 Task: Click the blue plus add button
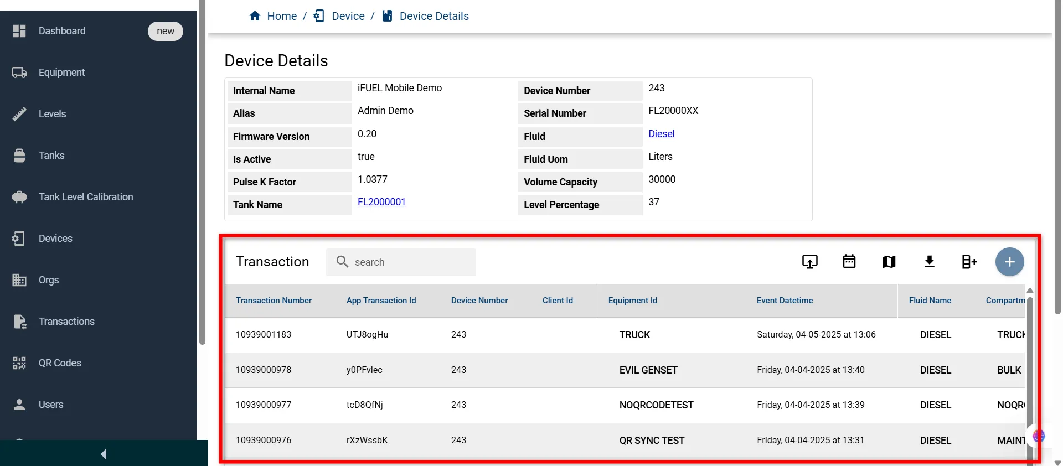tap(1010, 262)
